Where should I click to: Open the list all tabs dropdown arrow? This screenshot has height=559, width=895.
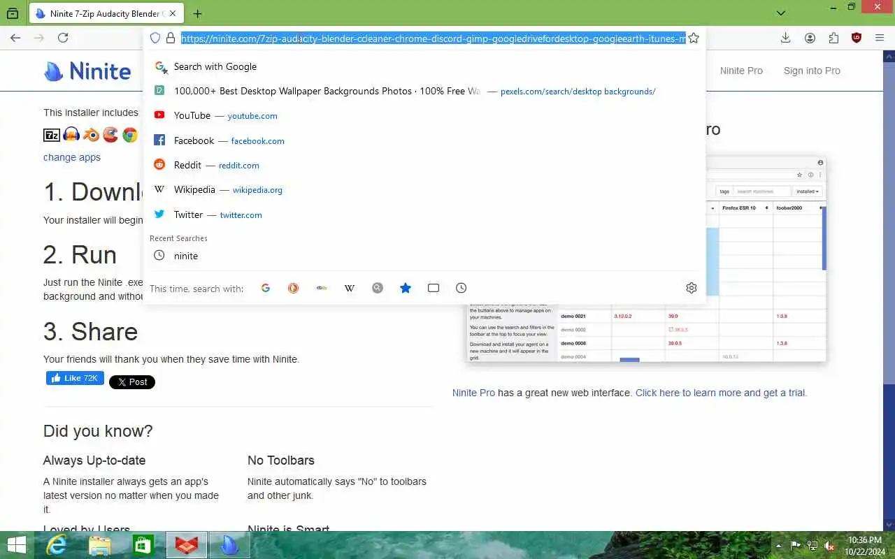point(782,13)
